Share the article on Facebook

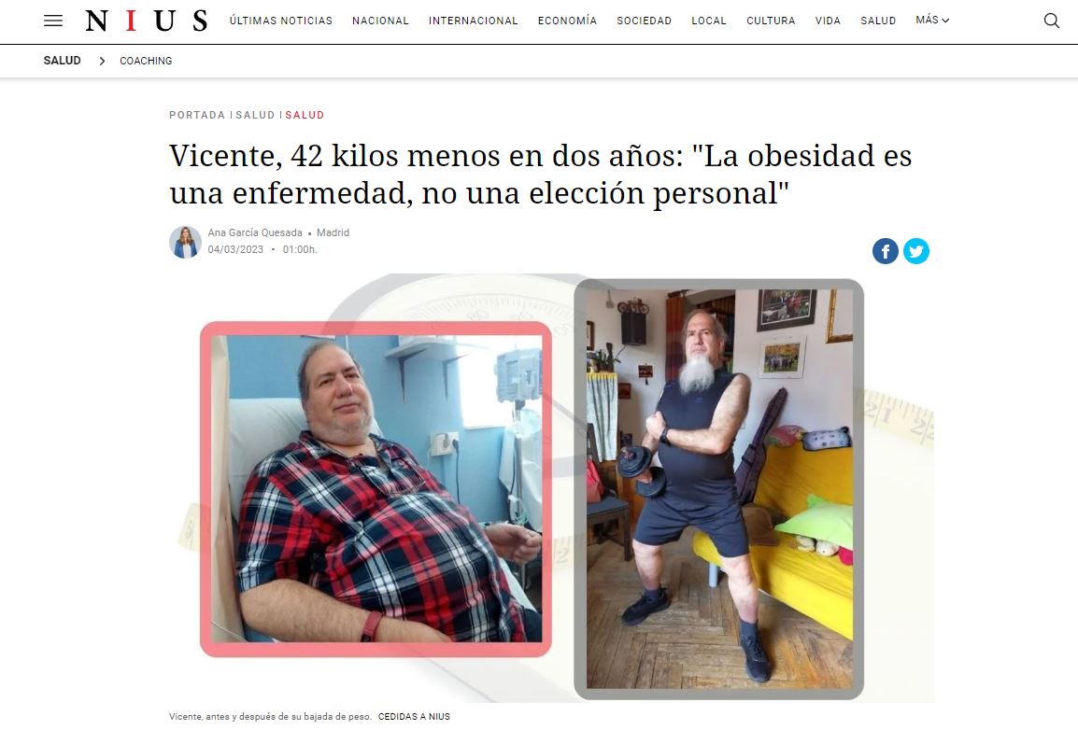tap(886, 251)
